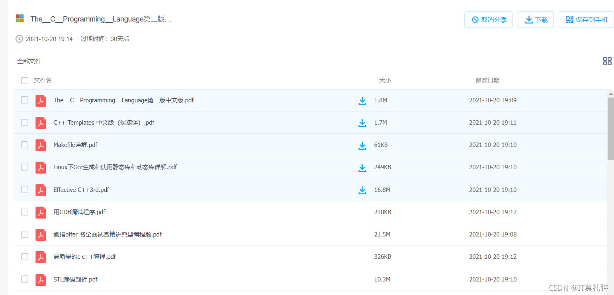Check the box for C++ Templates 中文版

pos(25,122)
